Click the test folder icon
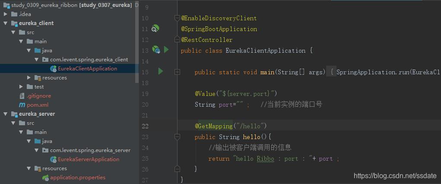 [30, 87]
